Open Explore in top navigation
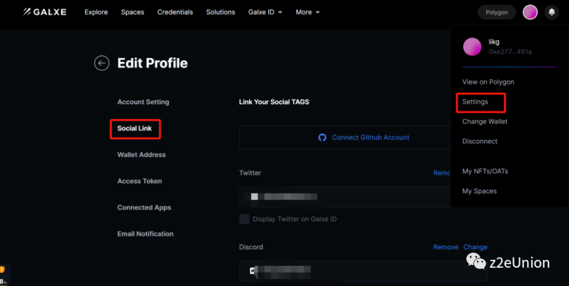The height and width of the screenshot is (286, 569). point(96,12)
